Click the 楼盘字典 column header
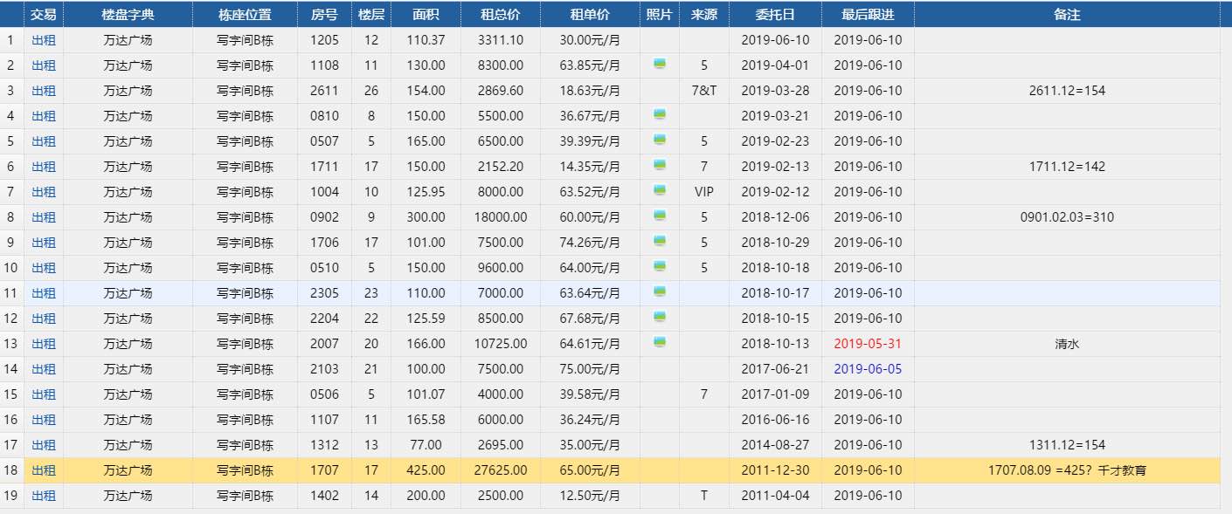 pyautogui.click(x=128, y=15)
